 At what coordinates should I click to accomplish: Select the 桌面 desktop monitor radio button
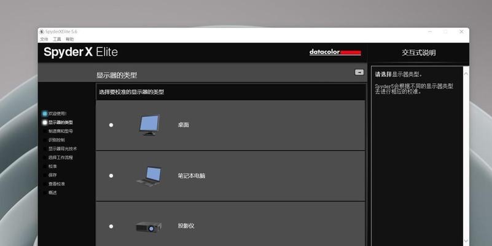coord(111,125)
